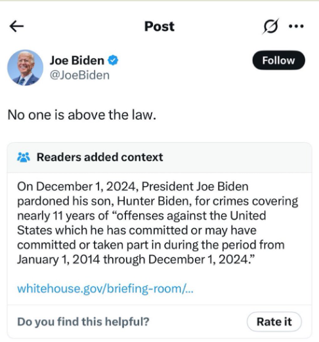Open Grok via the slashed-circle icon

[270, 26]
